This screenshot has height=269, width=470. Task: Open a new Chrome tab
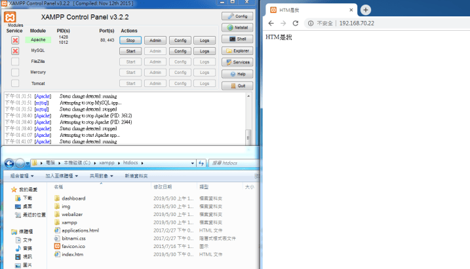366,10
